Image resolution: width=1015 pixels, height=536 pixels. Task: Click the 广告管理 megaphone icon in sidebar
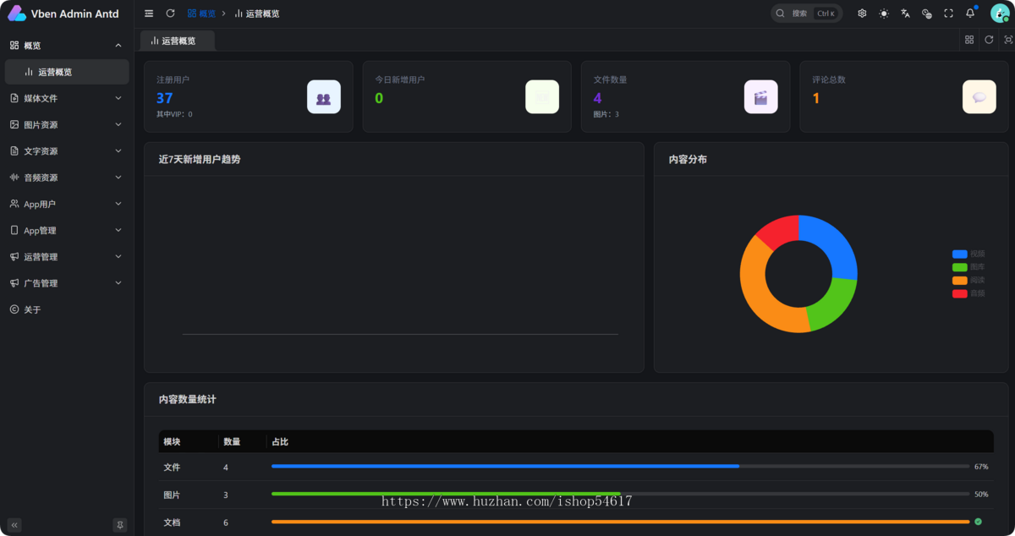(x=14, y=283)
